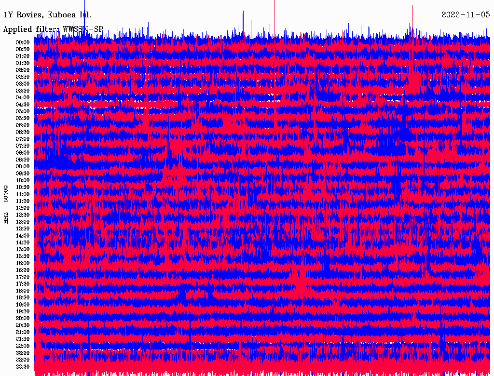Select the 'Applied filter: WWSSN-SP' text

pyautogui.click(x=53, y=29)
